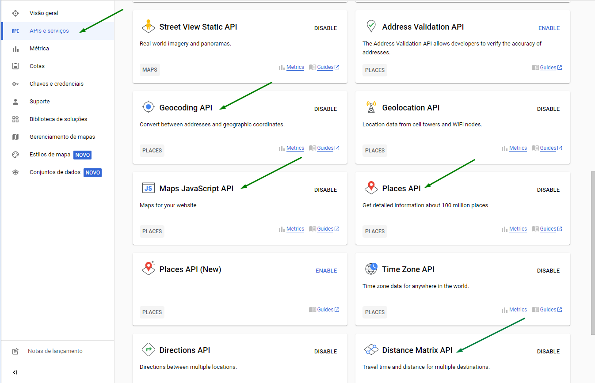This screenshot has width=595, height=383.
Task: Open Visão geral in sidebar
Action: coord(44,13)
